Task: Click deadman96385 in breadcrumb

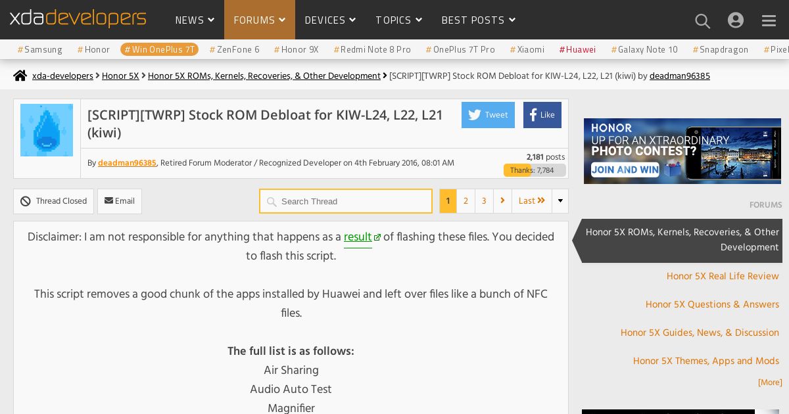Action: tap(680, 76)
